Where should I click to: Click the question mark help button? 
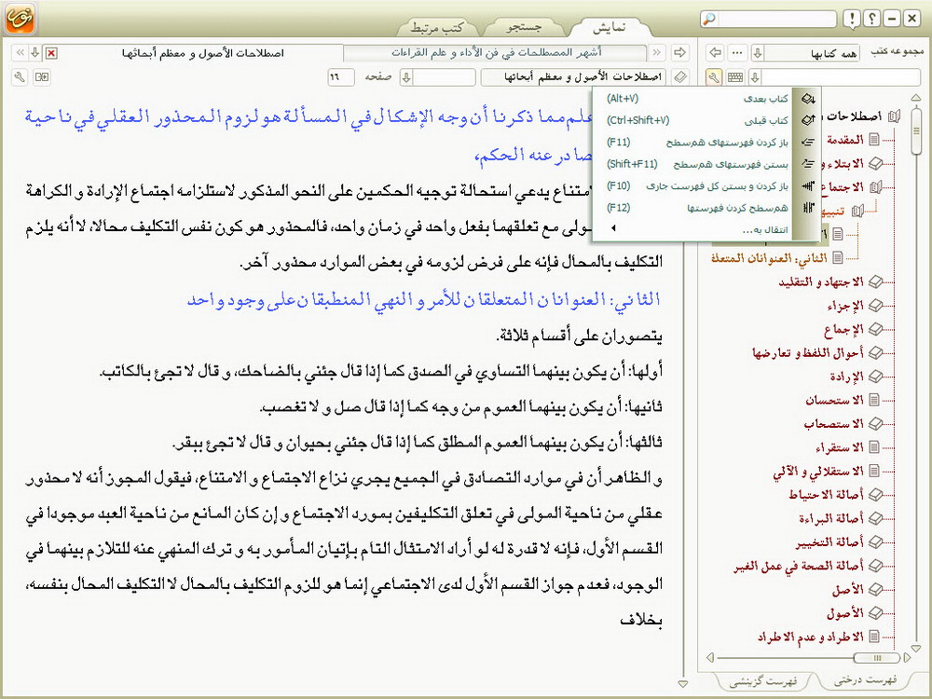coord(872,19)
